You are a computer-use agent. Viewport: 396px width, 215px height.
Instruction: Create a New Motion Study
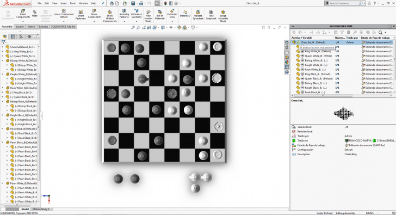coord(148,16)
